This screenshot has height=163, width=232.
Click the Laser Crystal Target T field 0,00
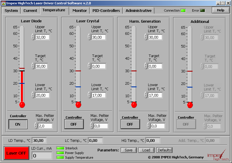pyautogui.click(x=99, y=66)
